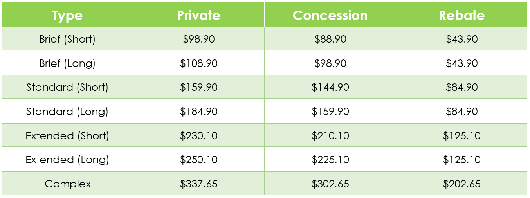Select the Brief (Long) row label

point(67,63)
